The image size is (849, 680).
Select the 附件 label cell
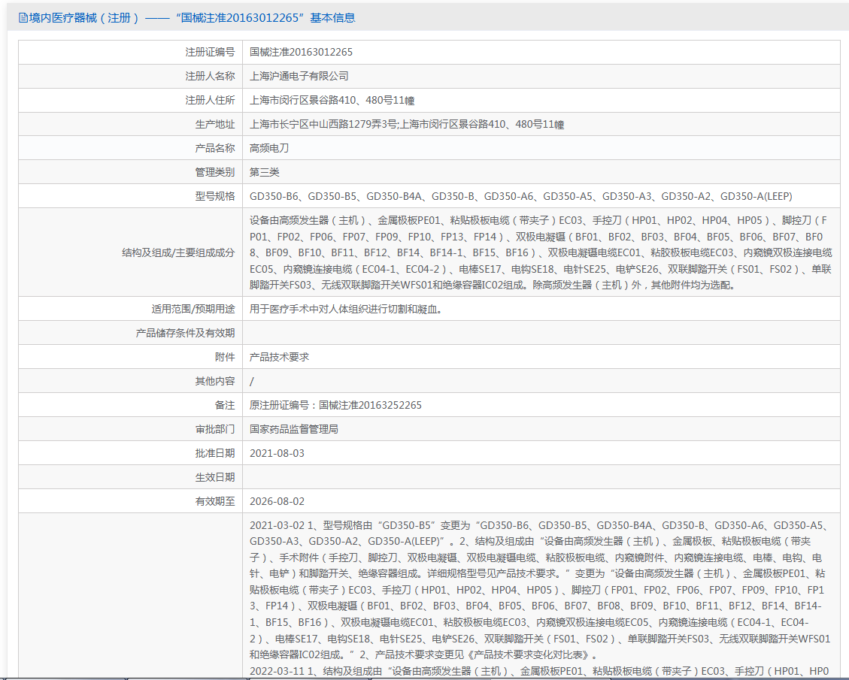[x=131, y=357]
